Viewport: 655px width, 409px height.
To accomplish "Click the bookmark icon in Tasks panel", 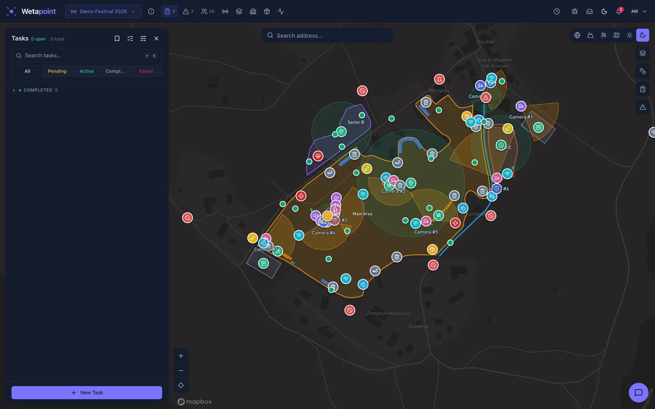I will (117, 39).
